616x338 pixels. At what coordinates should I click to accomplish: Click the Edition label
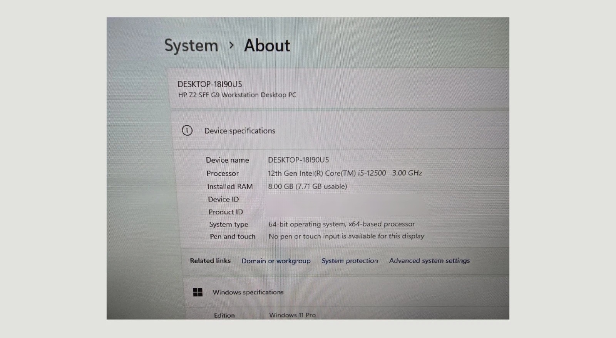pos(224,315)
